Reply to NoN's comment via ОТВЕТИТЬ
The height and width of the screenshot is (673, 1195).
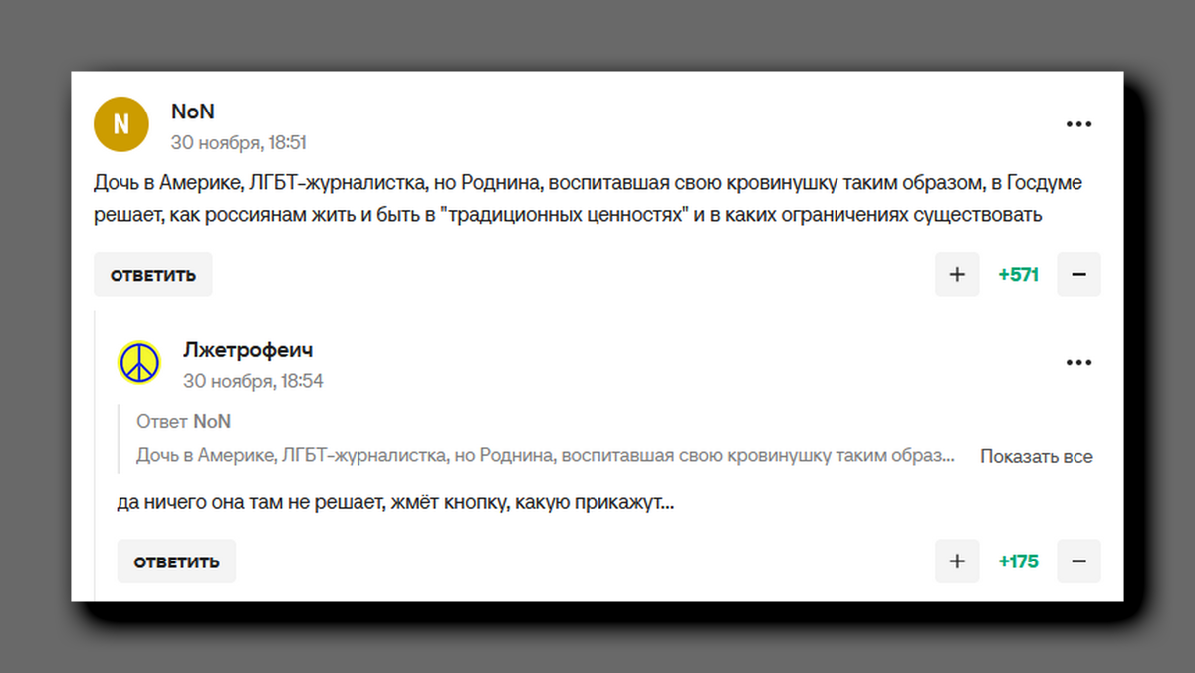click(x=153, y=275)
